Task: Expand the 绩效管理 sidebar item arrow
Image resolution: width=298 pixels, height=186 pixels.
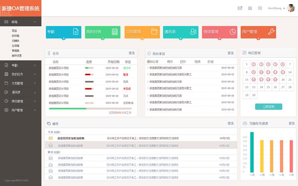Action: (35, 101)
